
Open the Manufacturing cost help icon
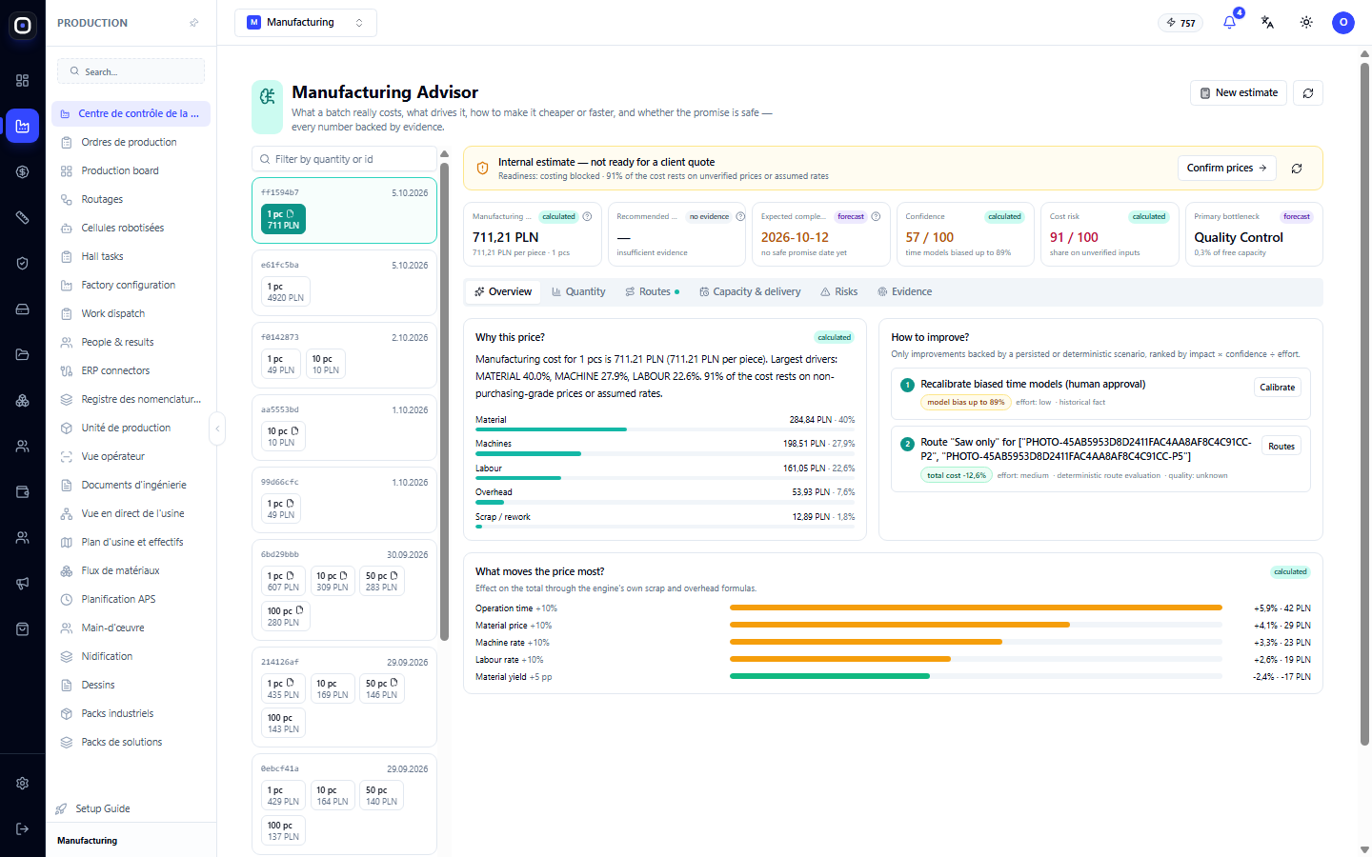(587, 216)
